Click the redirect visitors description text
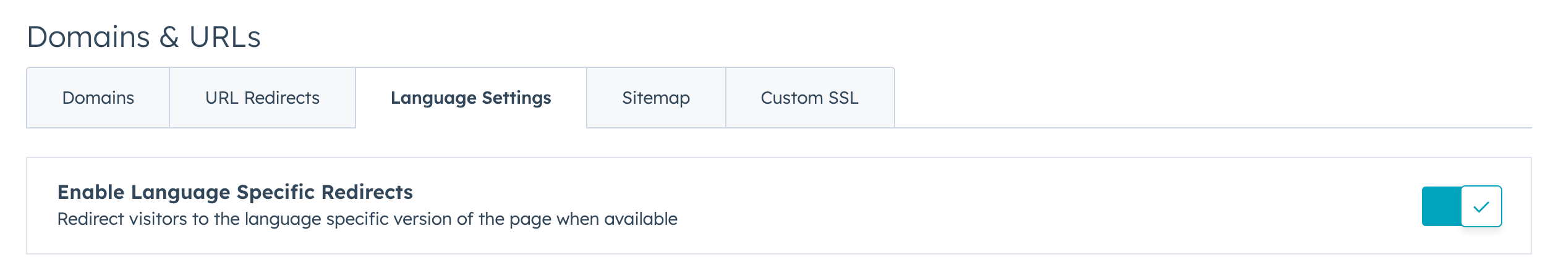This screenshot has width=1553, height=273. (x=367, y=219)
